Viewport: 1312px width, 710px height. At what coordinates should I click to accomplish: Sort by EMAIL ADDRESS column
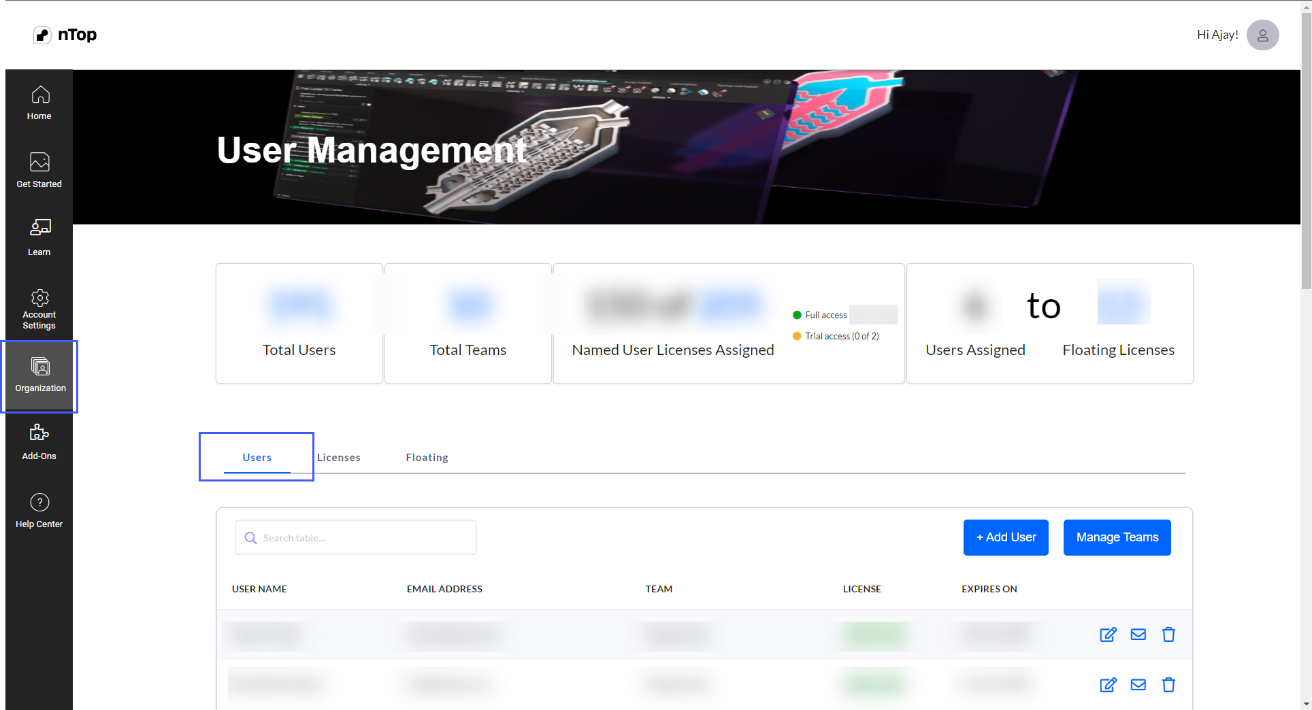pos(444,589)
